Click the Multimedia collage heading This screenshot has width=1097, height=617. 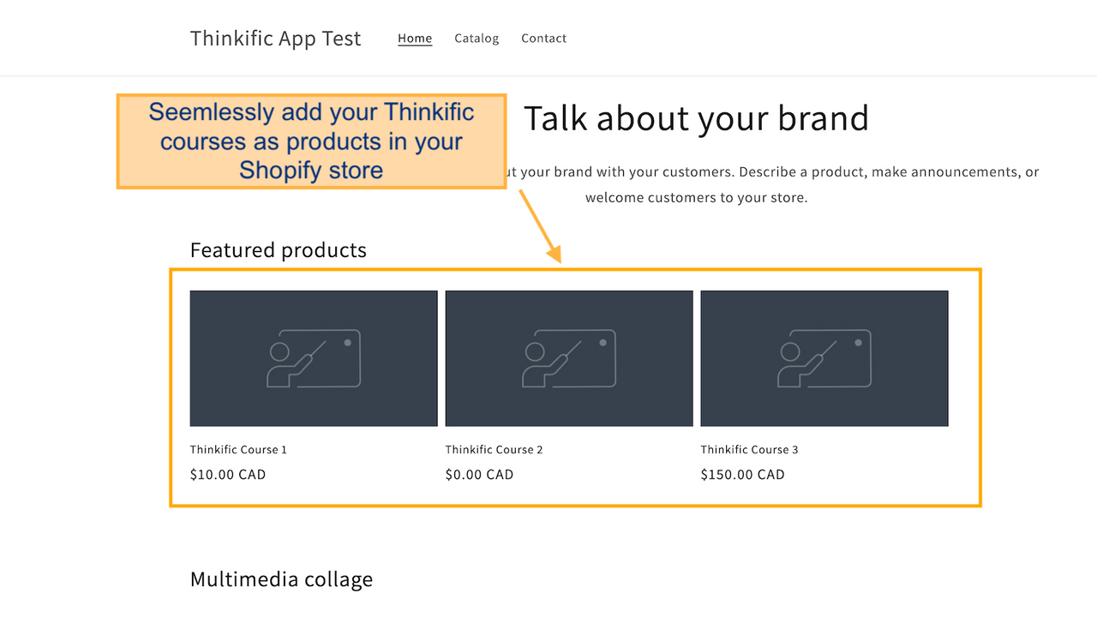[x=282, y=579]
